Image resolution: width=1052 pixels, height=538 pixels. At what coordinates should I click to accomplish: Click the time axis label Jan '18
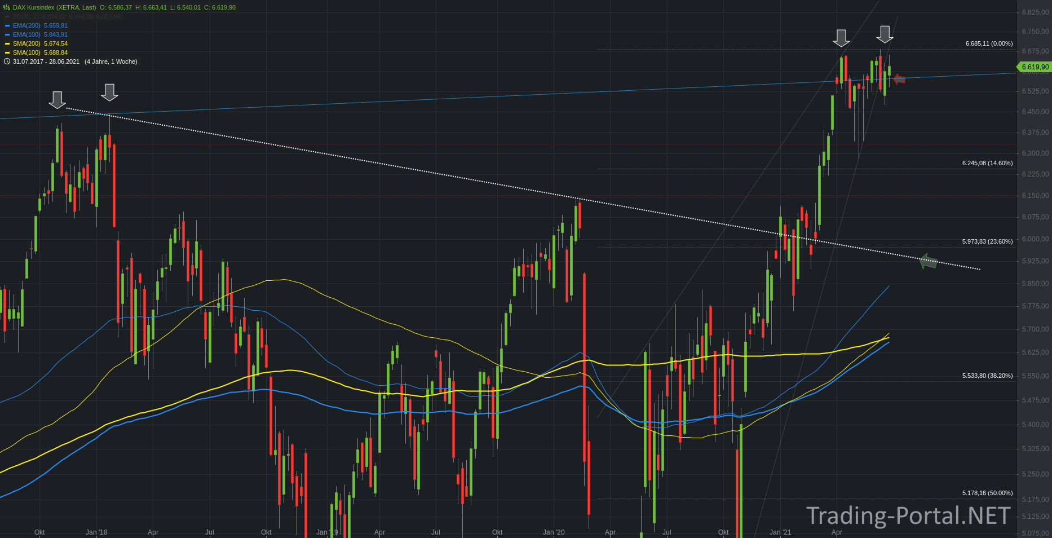tap(96, 532)
